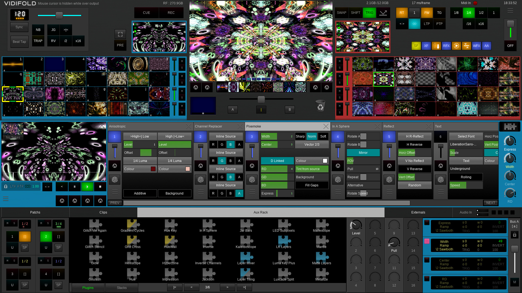Click the cyan infinity loop button
The width and height of the screenshot is (522, 293).
(414, 24)
